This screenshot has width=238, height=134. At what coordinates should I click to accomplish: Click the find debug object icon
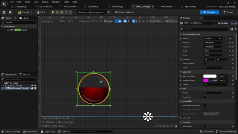[109, 12]
